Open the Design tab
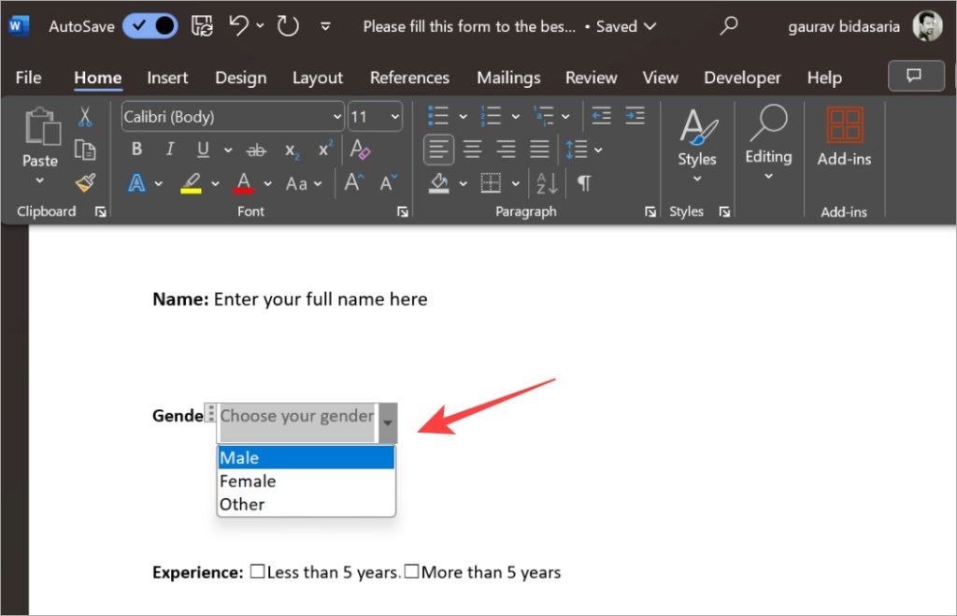957x616 pixels. point(240,78)
